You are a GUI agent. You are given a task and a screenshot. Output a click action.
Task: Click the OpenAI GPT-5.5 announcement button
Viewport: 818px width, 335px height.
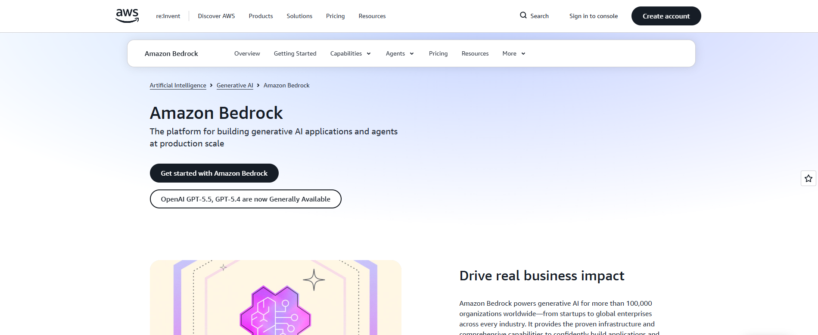click(x=246, y=199)
